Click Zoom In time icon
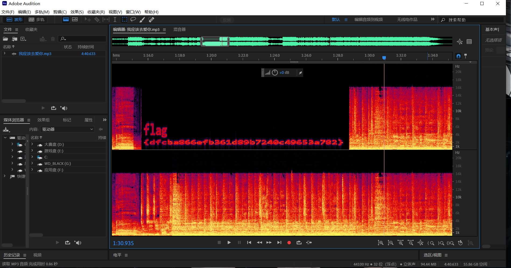This screenshot has width=511, height=268. (401, 243)
